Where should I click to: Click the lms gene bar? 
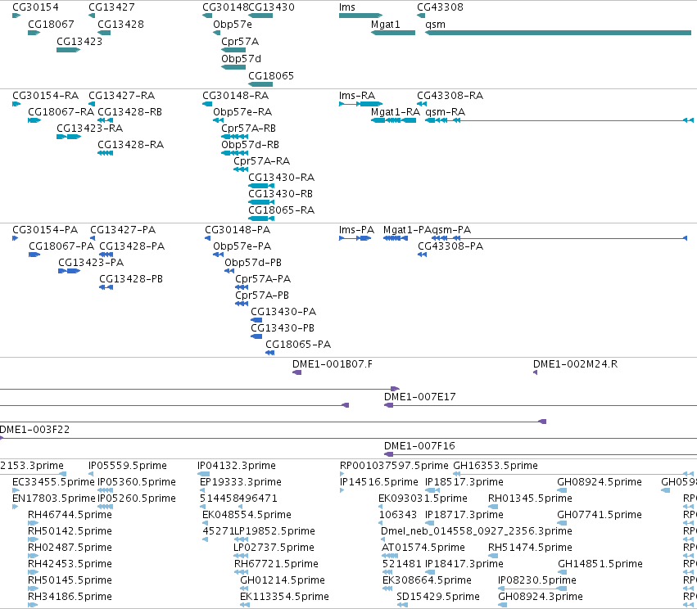[360, 16]
